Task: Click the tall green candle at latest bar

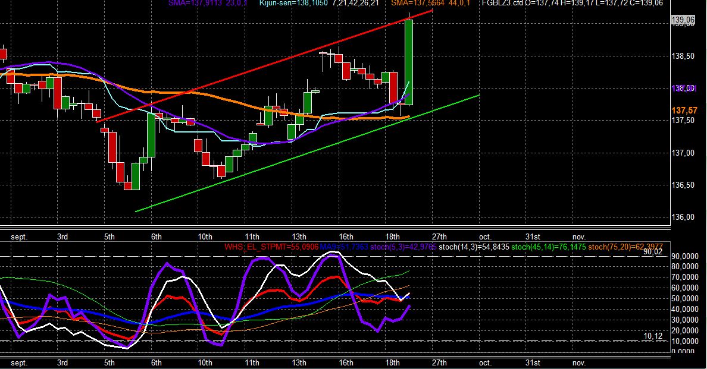Action: click(x=408, y=62)
